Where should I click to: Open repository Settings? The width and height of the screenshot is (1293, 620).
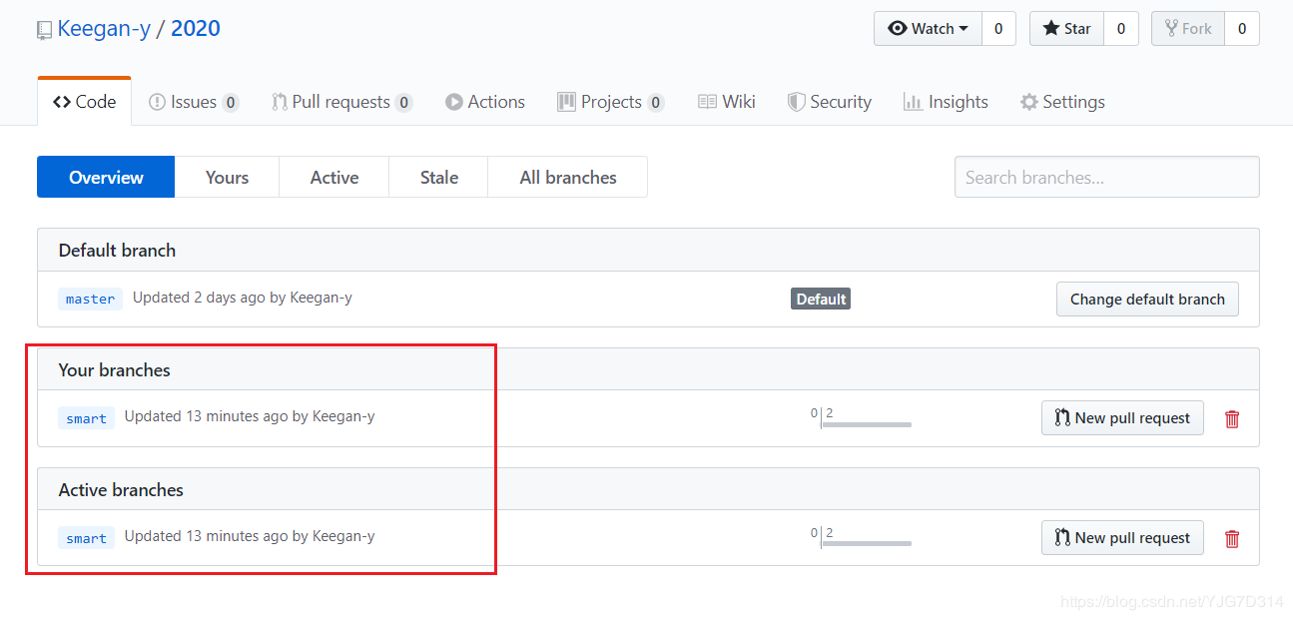[1062, 102]
